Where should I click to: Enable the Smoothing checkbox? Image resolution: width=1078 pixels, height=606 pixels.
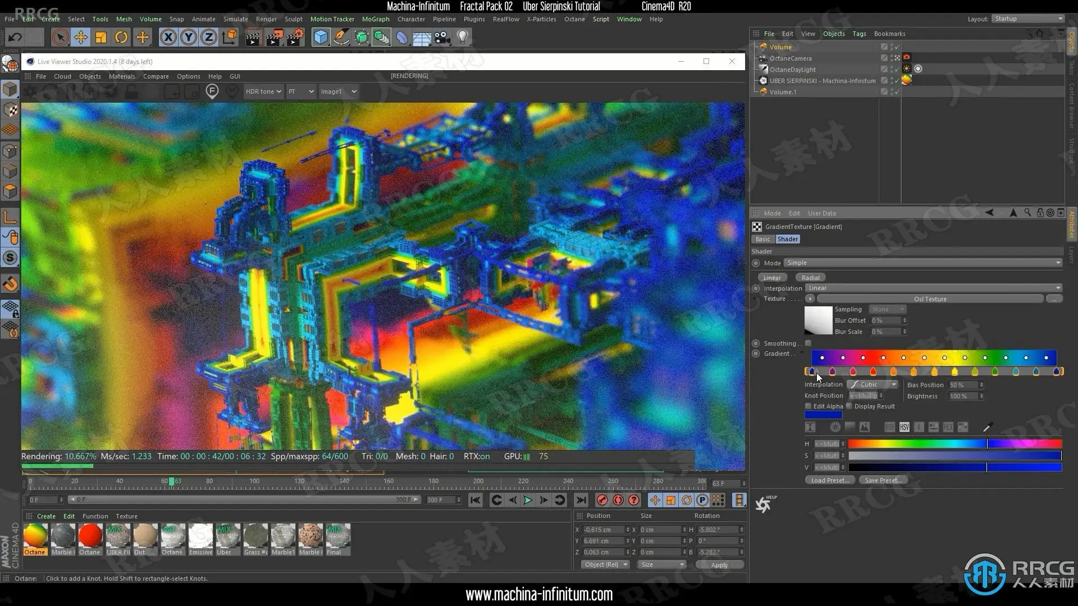pos(808,343)
